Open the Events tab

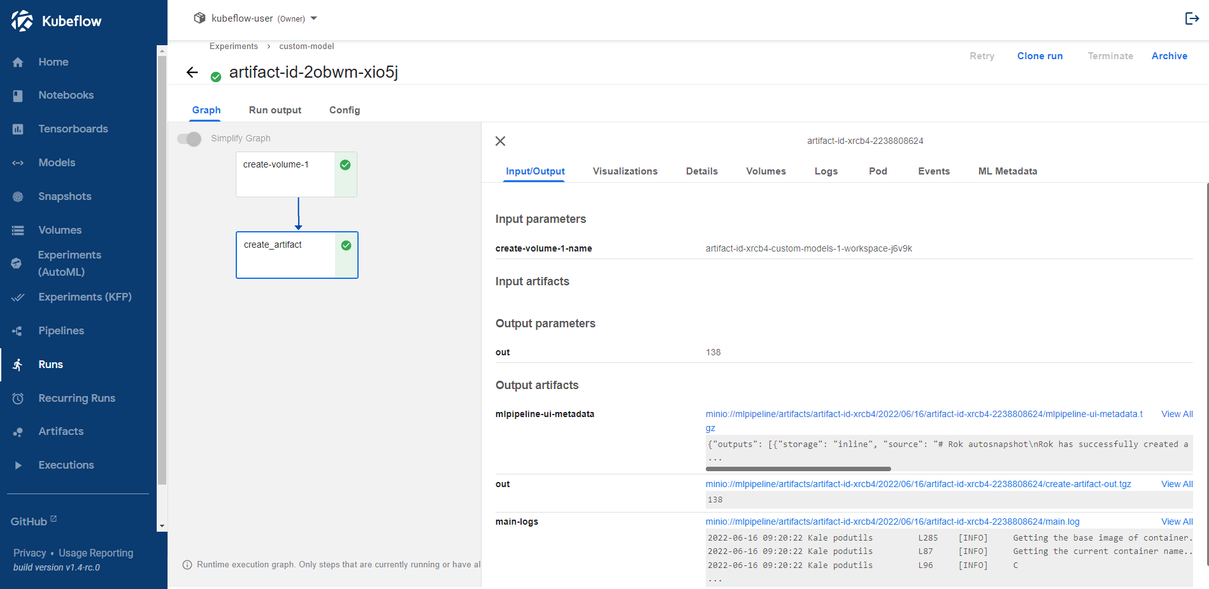click(x=934, y=171)
